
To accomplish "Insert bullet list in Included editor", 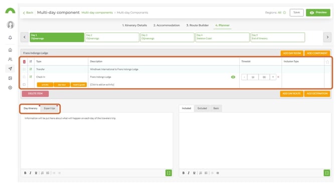I will (x=206, y=173).
